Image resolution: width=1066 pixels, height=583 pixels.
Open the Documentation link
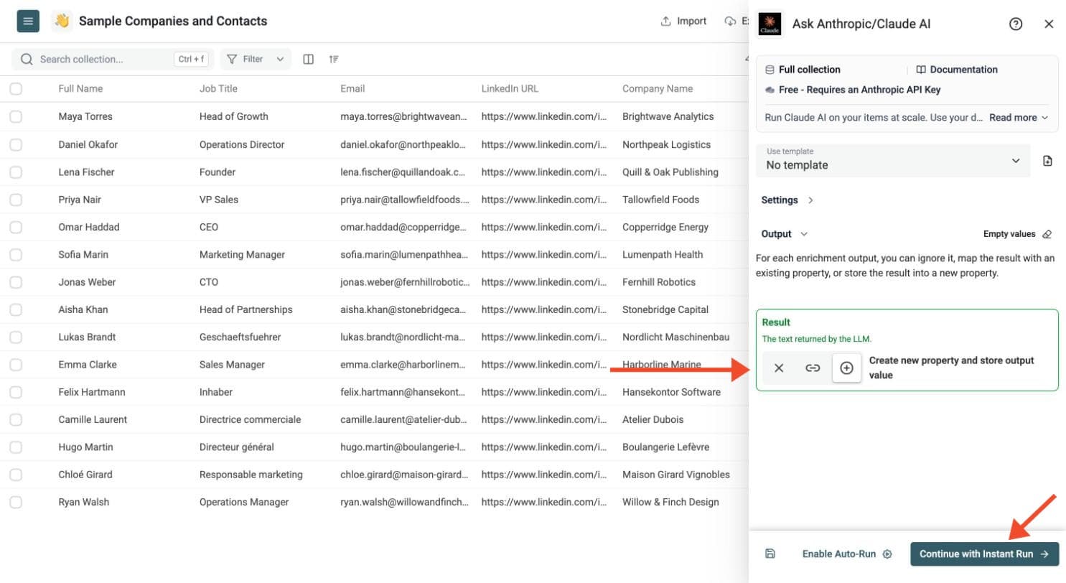(x=957, y=70)
